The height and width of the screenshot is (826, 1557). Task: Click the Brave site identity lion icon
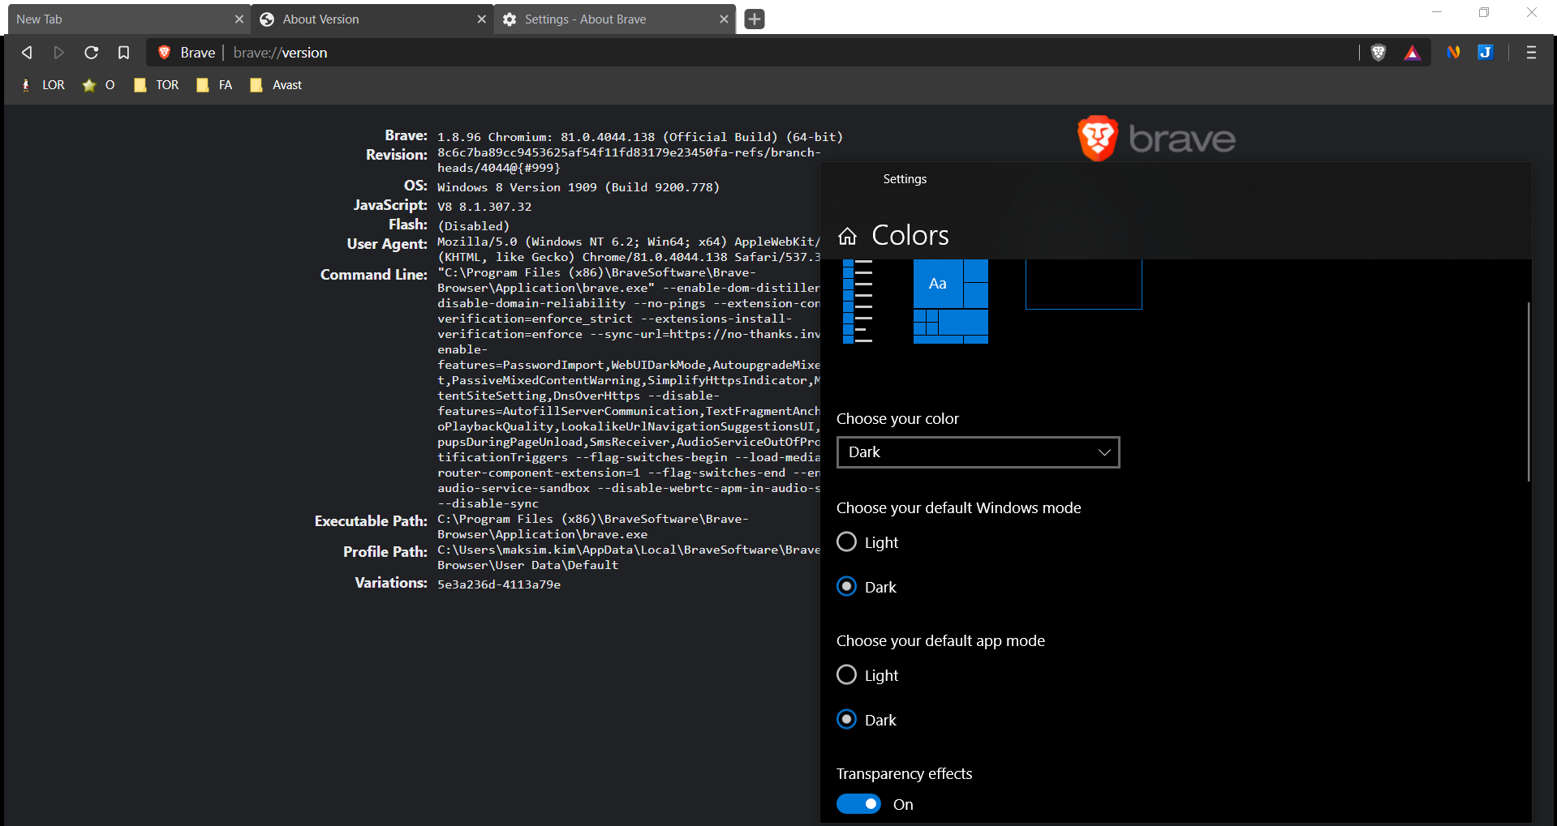164,53
